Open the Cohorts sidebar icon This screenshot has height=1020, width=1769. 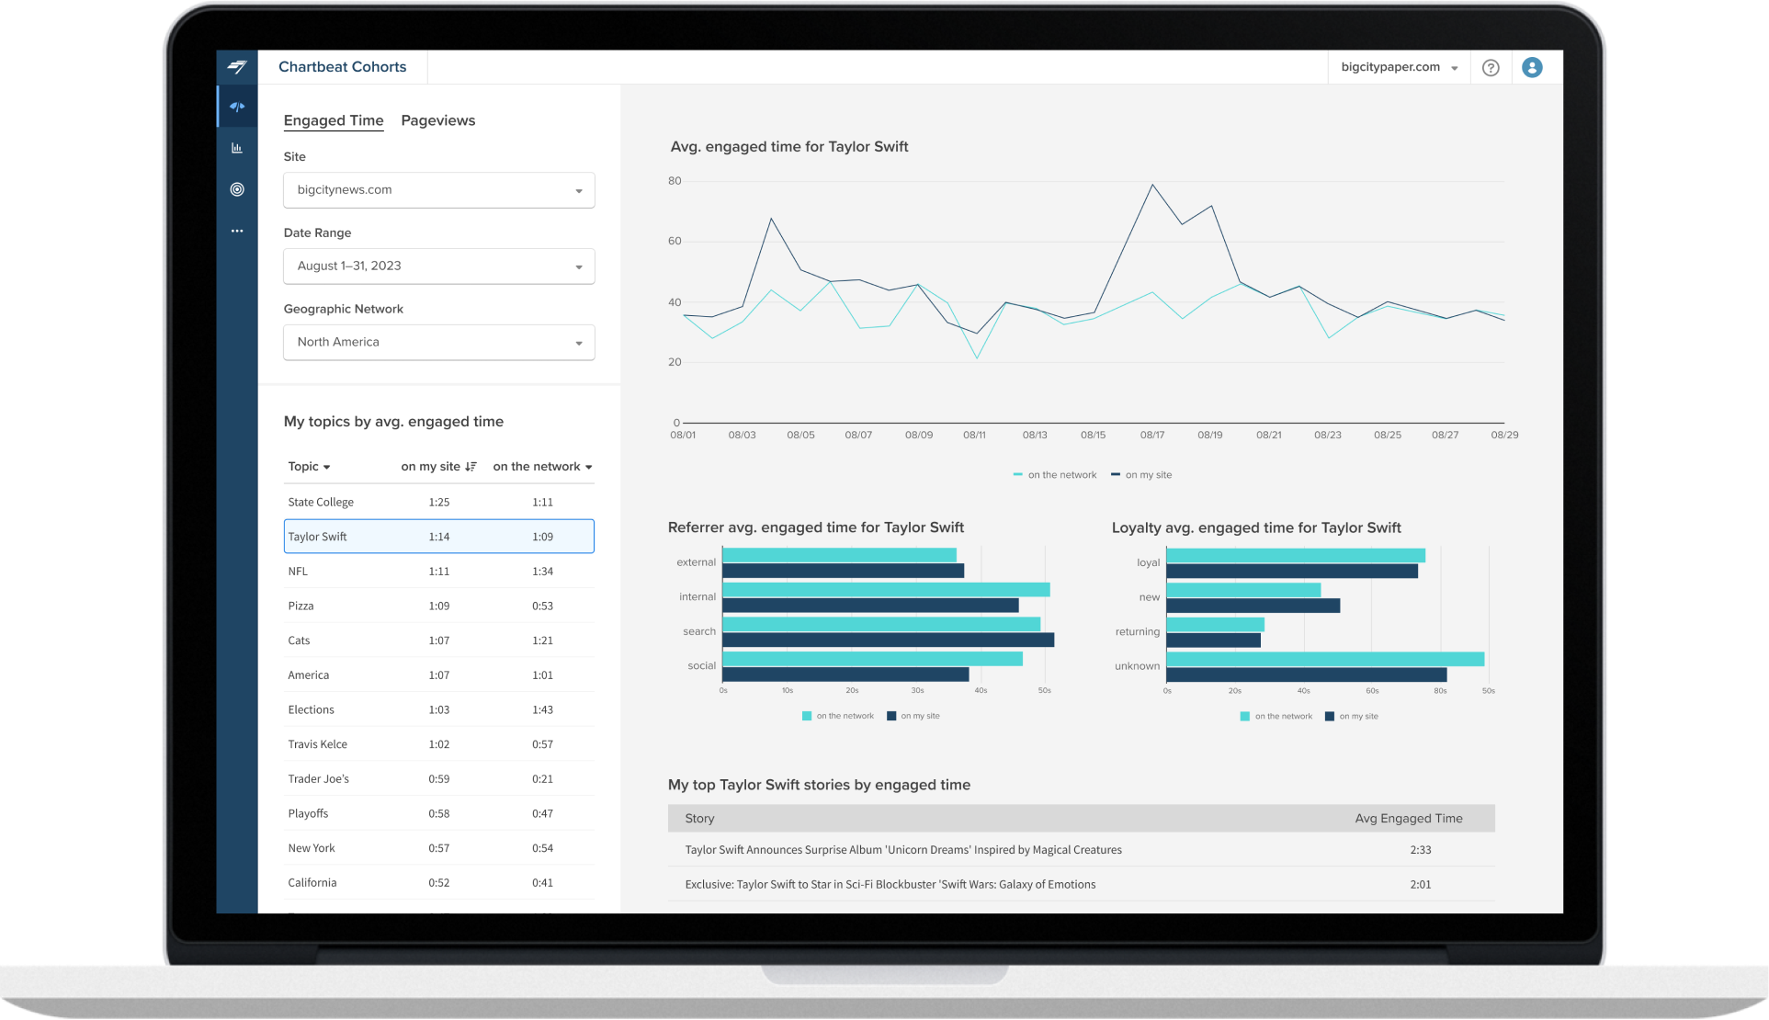click(x=236, y=106)
